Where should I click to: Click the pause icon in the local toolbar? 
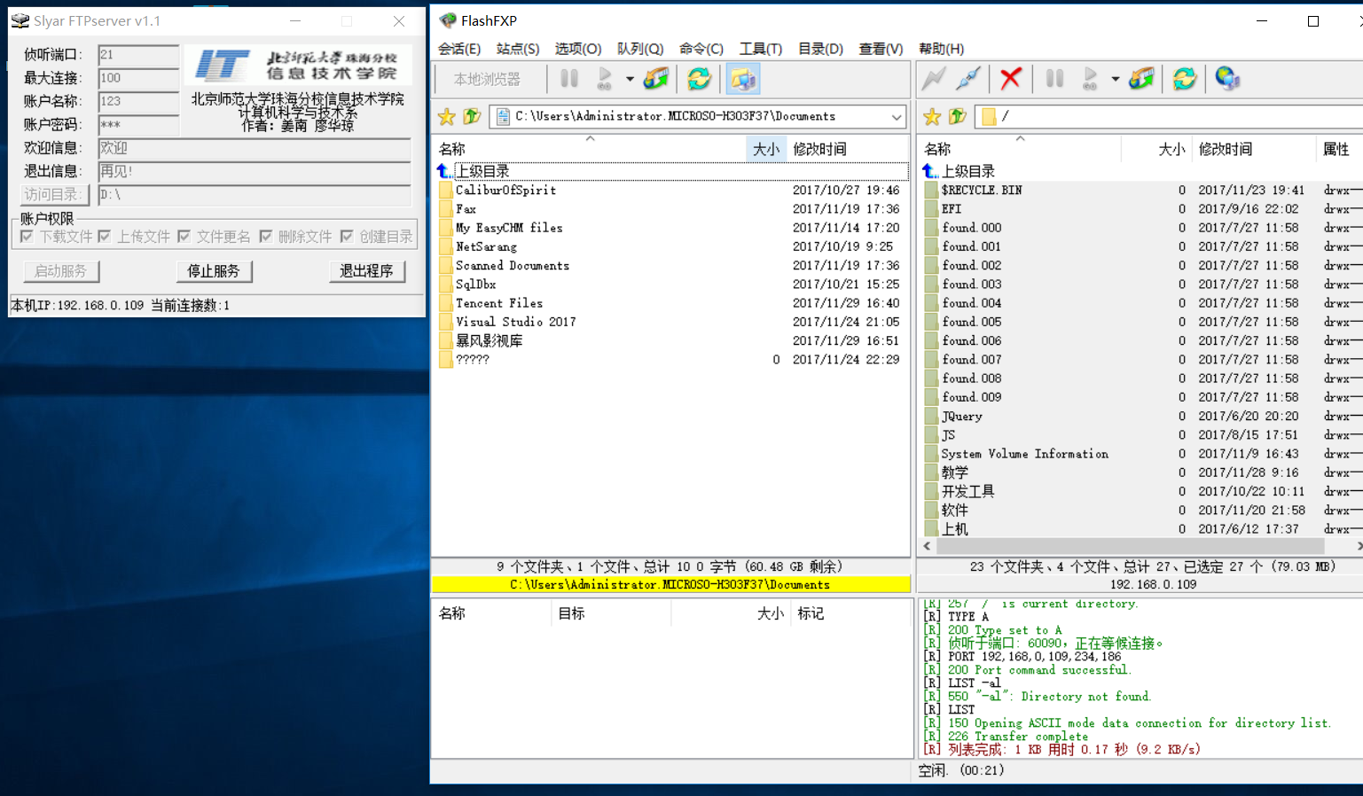(x=569, y=79)
